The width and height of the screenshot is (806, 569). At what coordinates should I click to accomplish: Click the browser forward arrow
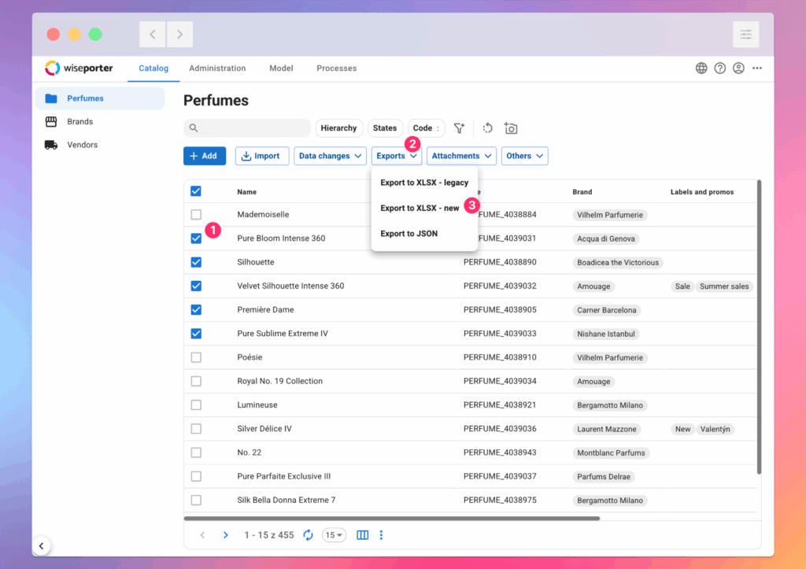coord(179,35)
